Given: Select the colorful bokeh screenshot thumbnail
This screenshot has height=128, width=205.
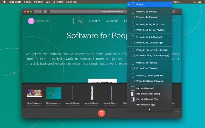Looking at the screenshot, I should (35, 93).
